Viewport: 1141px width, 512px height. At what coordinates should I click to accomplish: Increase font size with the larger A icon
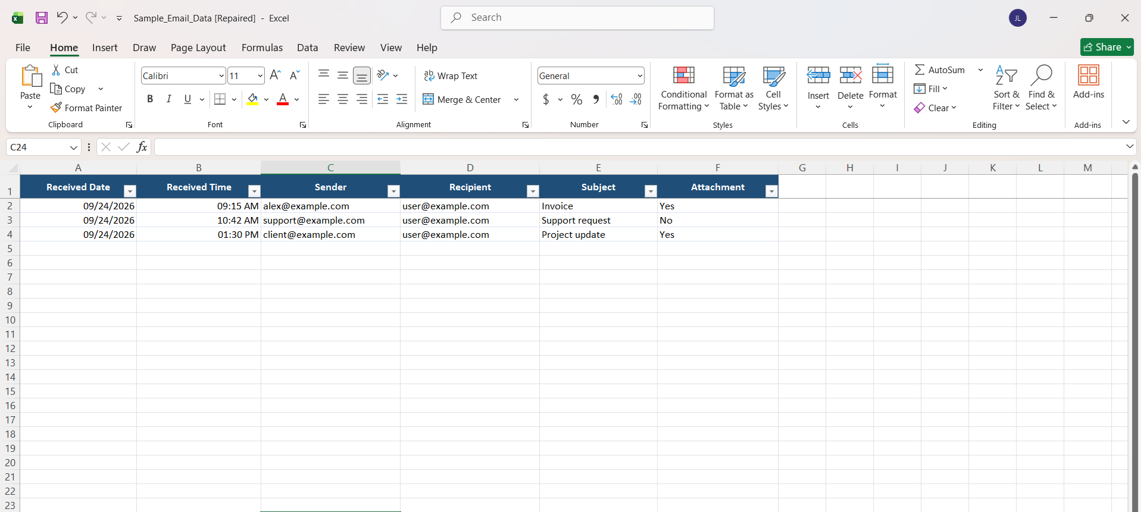(275, 76)
